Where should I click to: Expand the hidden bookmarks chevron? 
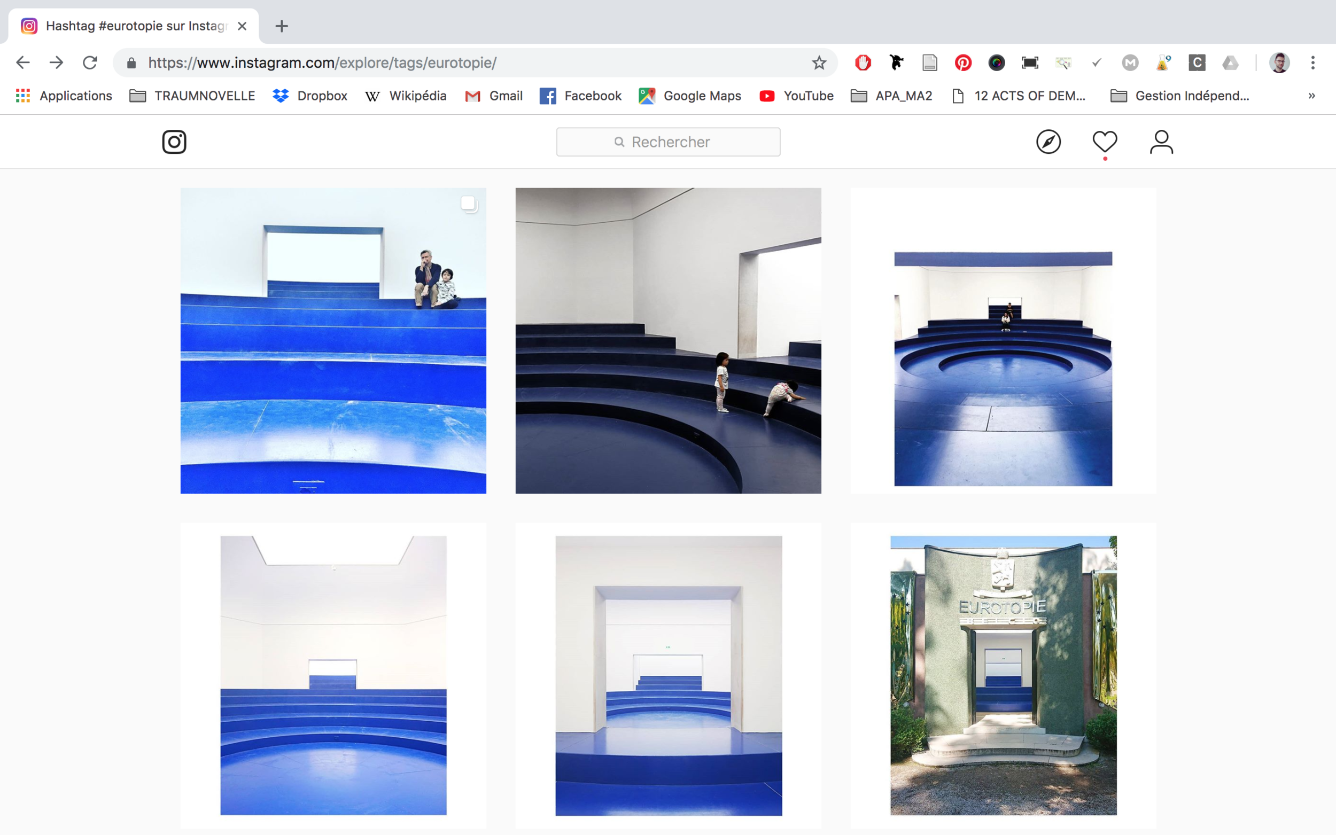[x=1311, y=96]
